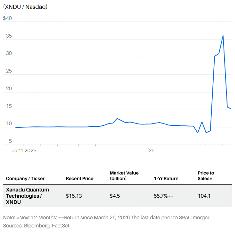Select the 1-Yr Return column header

[x=166, y=178]
